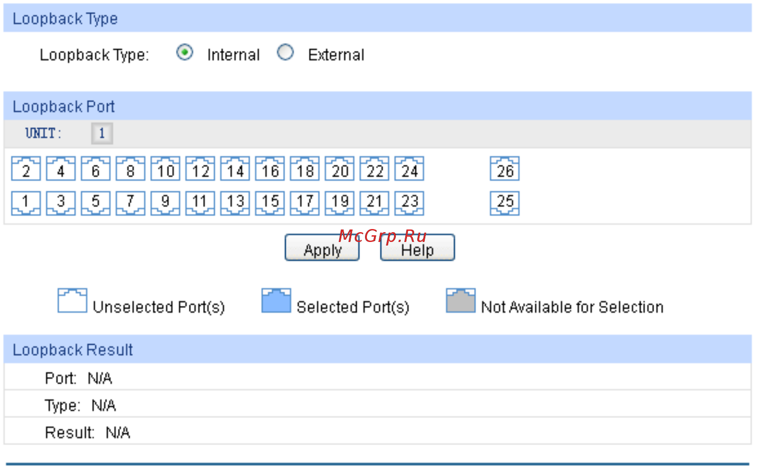Click the Result: N/A result row
Screen dimensions: 760x471
point(378,432)
